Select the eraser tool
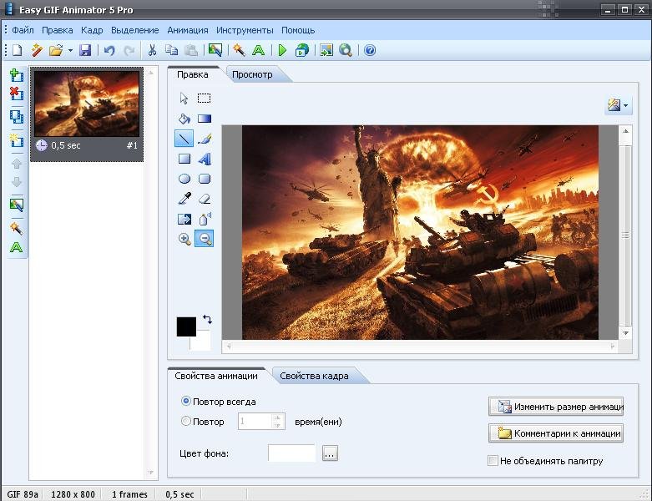The image size is (652, 501). tap(205, 199)
